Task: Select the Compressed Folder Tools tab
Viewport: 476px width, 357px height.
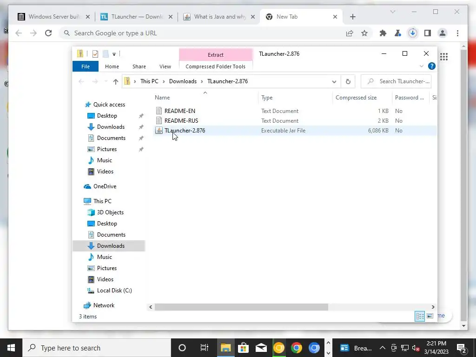Action: click(215, 66)
